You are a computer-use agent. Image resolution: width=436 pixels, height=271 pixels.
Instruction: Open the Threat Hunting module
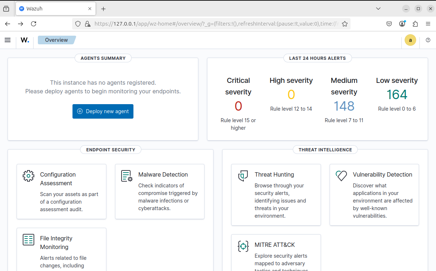pyautogui.click(x=276, y=195)
